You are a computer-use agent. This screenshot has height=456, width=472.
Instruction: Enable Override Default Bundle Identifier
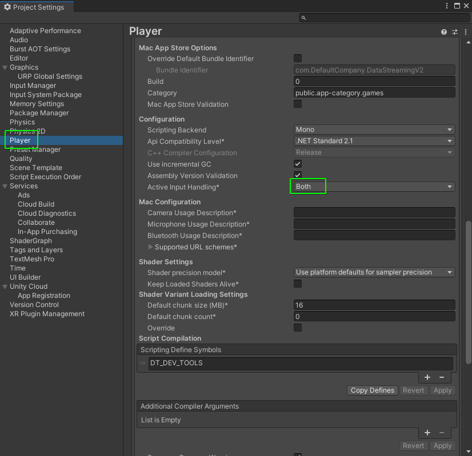pos(297,58)
